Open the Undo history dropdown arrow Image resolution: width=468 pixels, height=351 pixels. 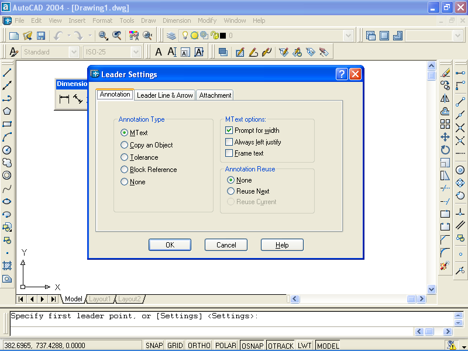(68, 36)
